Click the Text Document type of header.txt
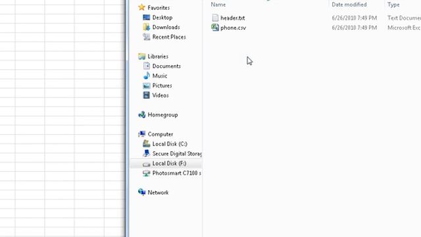The image size is (421, 237). click(x=404, y=18)
